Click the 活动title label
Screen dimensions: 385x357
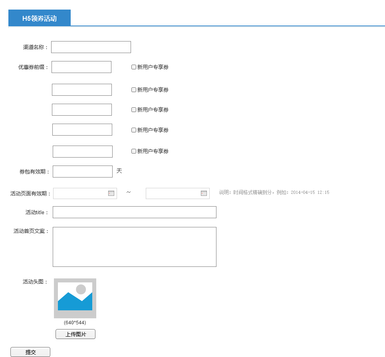(x=37, y=212)
